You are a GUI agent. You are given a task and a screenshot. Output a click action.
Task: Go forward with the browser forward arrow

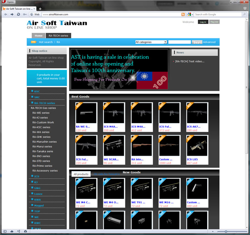(x=12, y=15)
